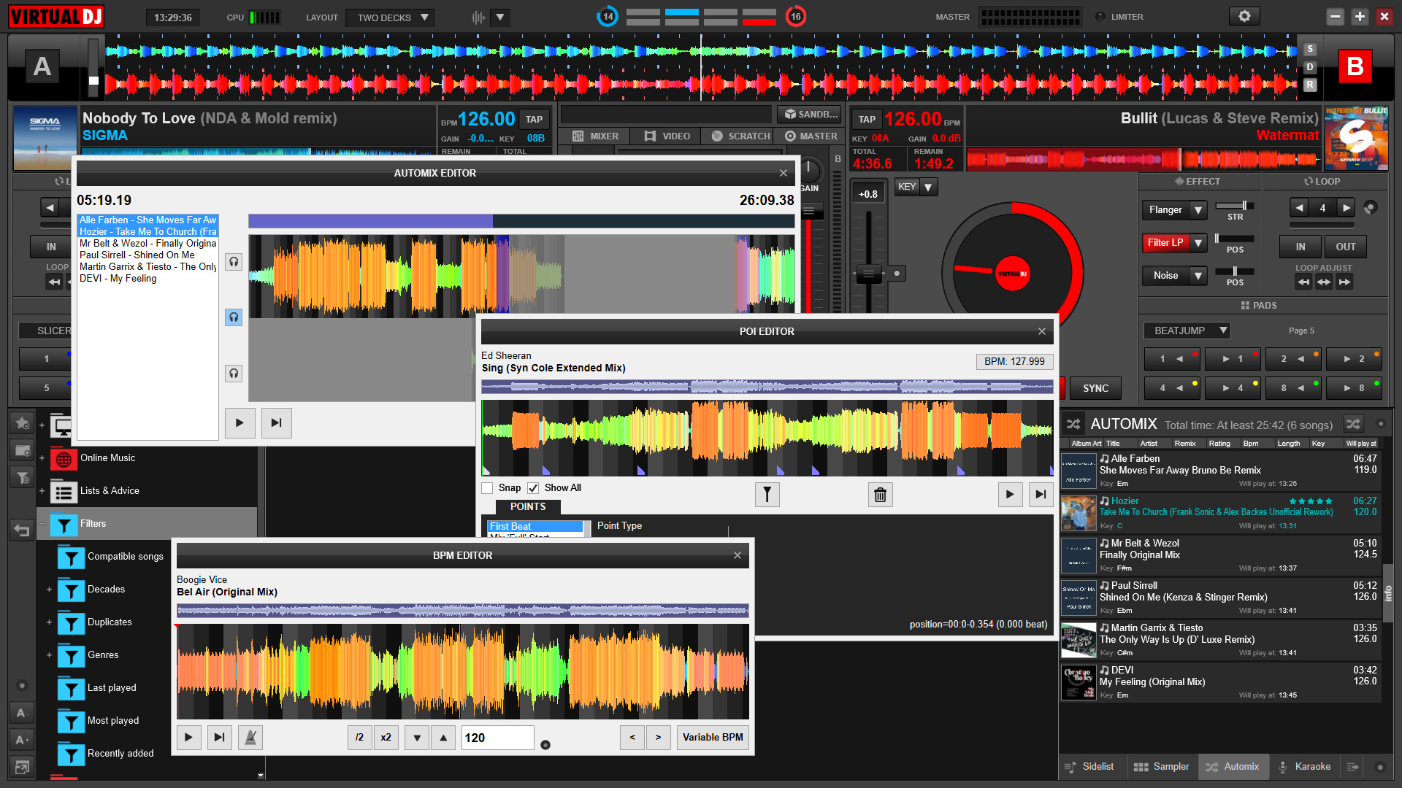Click the loop back arrow on deck B
This screenshot has height=788, width=1402.
[x=1300, y=208]
